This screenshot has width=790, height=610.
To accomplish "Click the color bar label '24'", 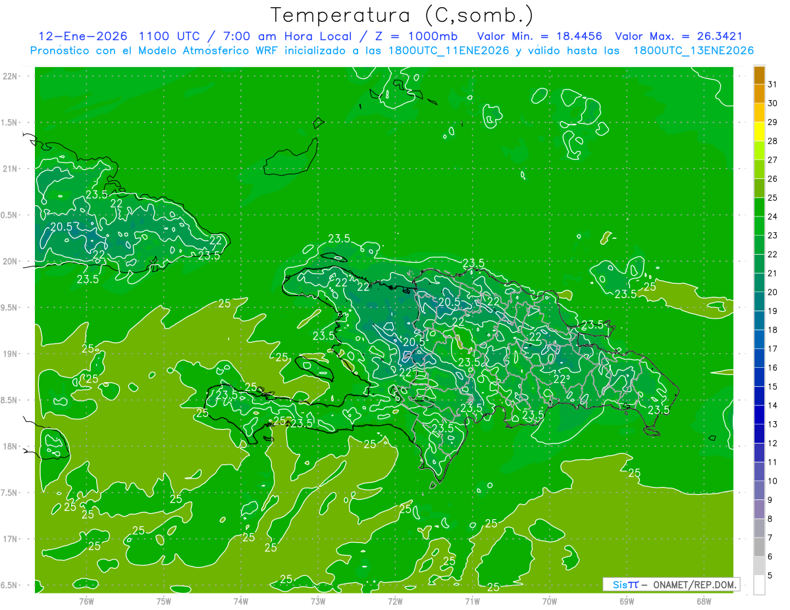I will (773, 216).
